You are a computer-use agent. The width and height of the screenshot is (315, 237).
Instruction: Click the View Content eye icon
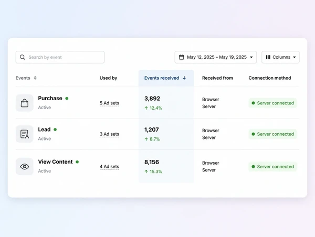pos(25,166)
